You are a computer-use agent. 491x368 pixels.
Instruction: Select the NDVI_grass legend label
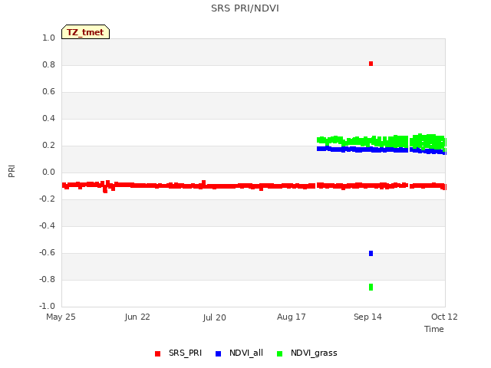(314, 353)
